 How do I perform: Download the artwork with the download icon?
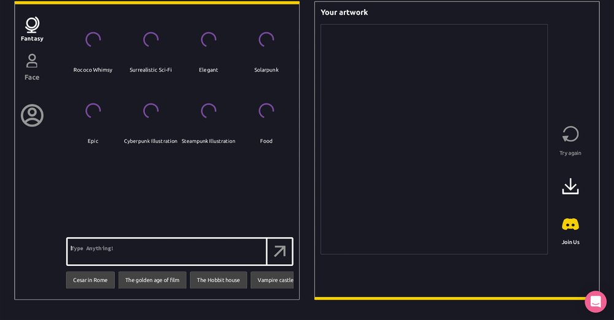point(570,187)
